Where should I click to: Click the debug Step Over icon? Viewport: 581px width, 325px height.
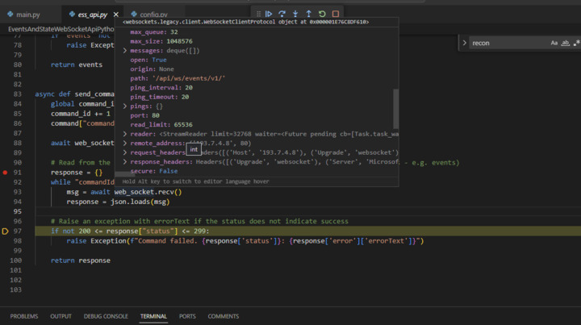tap(282, 14)
